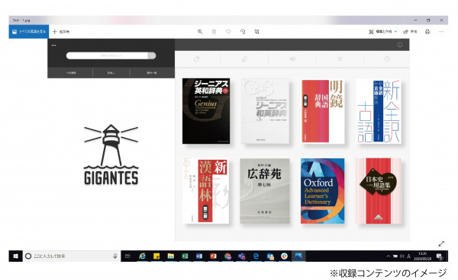Open the Oxford Advanced Learner's Dictionary cover
This screenshot has width=458, height=280.
click(322, 191)
